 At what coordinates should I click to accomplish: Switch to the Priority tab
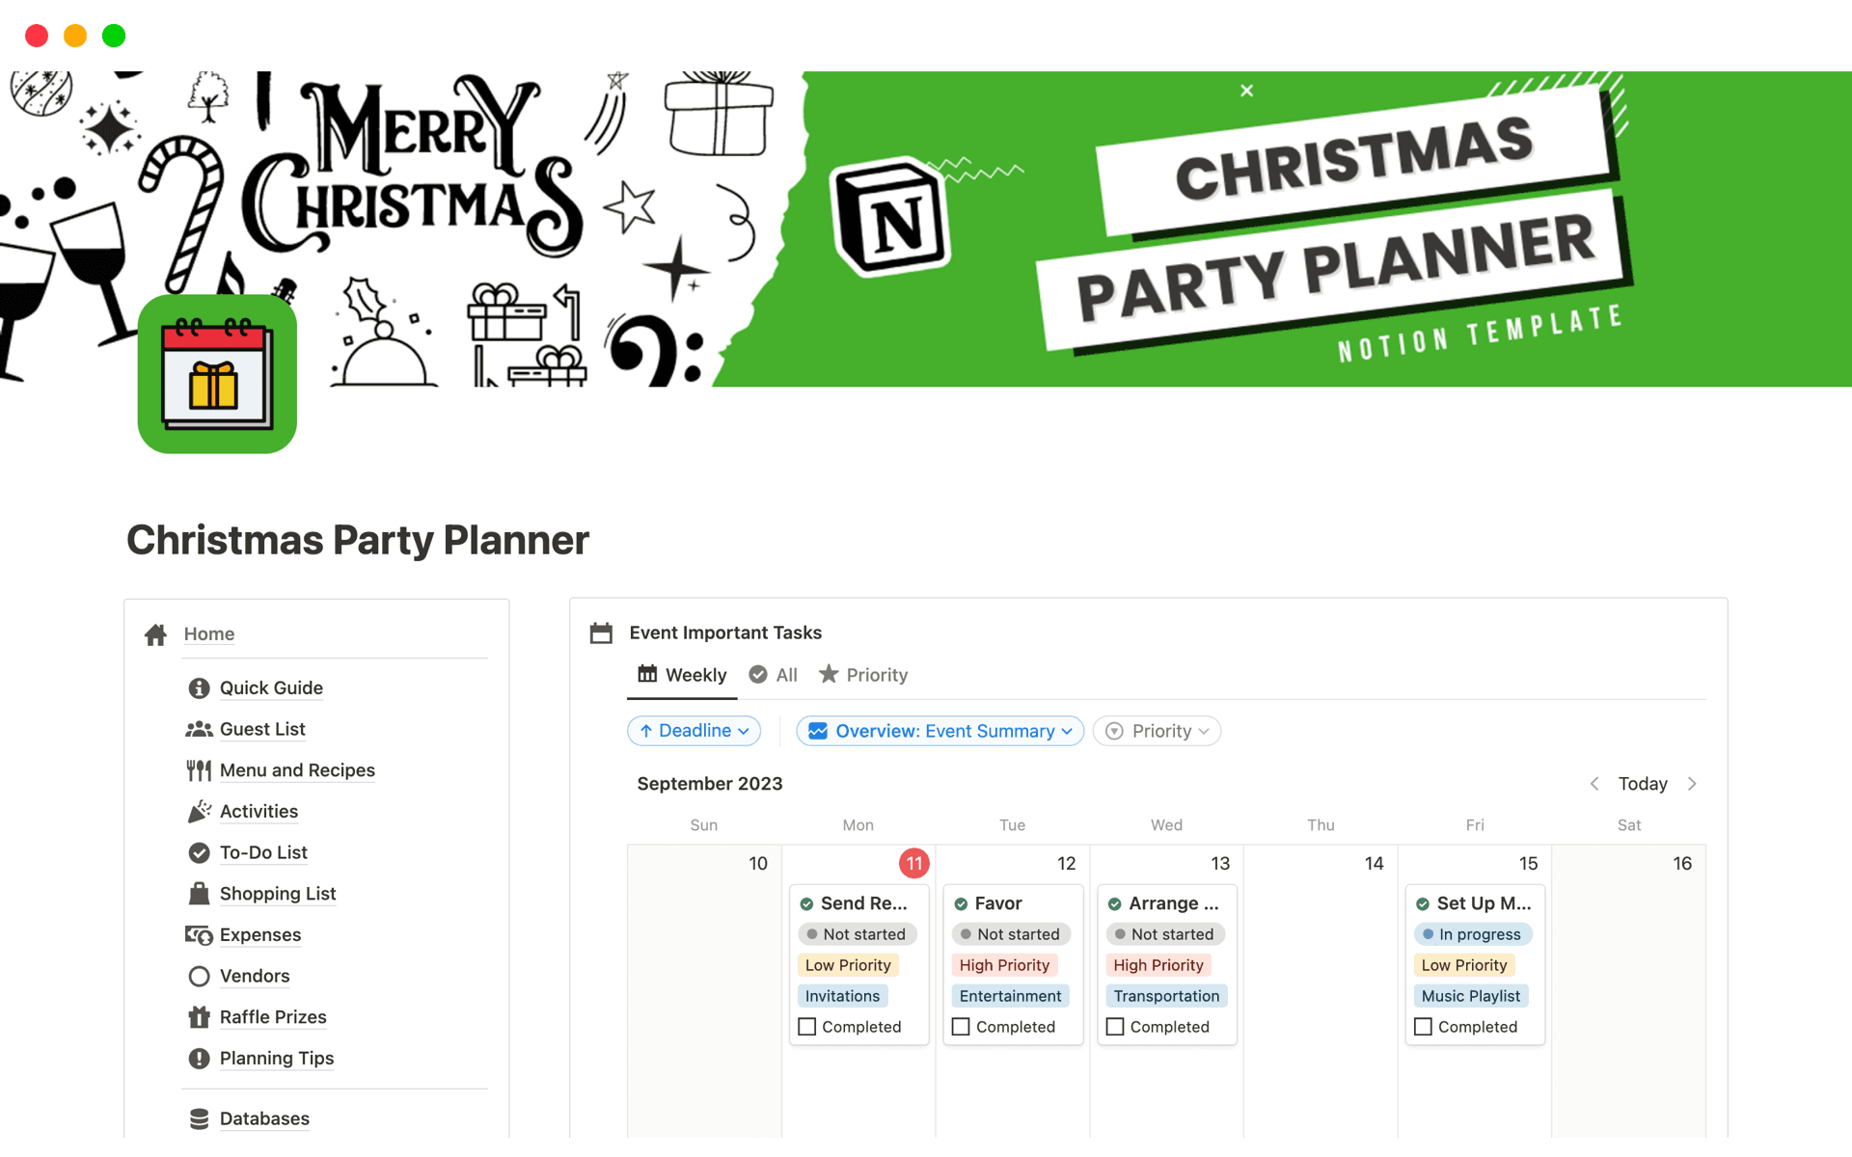point(862,674)
